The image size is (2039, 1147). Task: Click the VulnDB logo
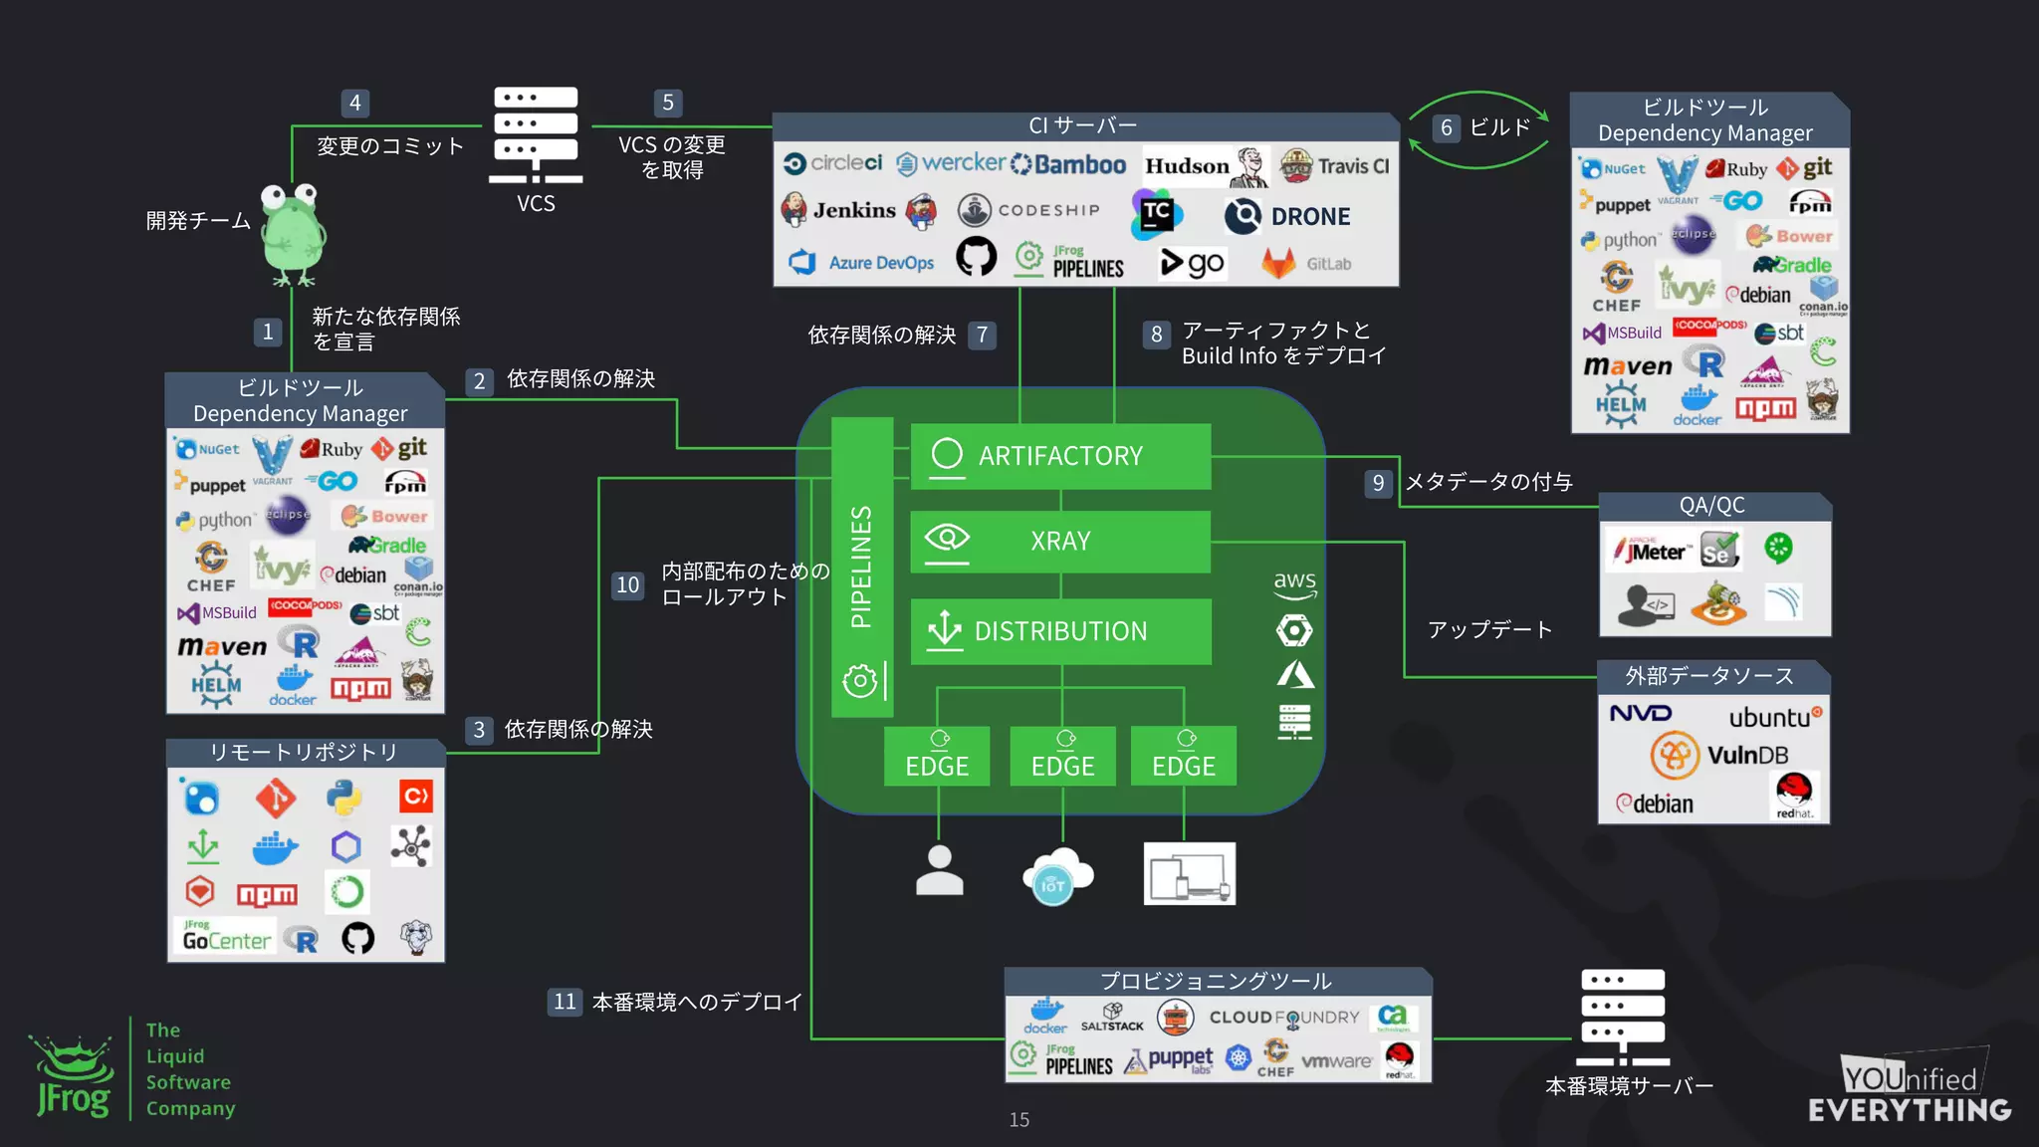1719,755
